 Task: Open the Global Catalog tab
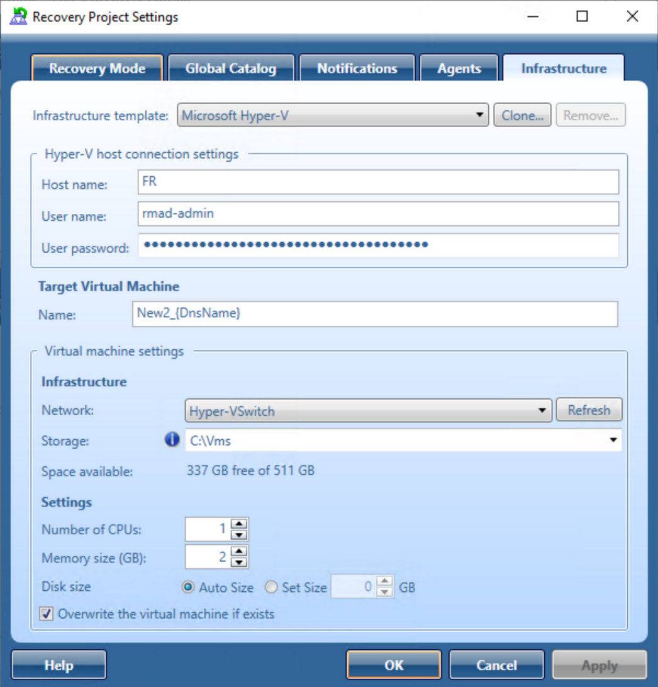[231, 68]
